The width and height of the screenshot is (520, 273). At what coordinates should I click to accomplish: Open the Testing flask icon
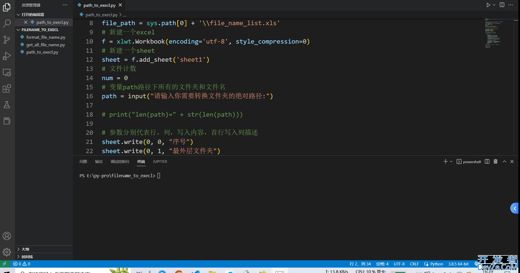click(7, 105)
